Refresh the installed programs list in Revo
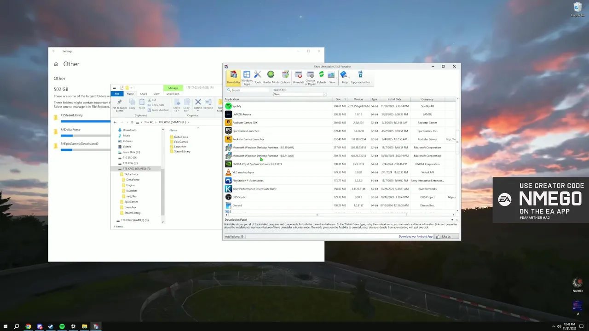The width and height of the screenshot is (589, 331). (321, 77)
